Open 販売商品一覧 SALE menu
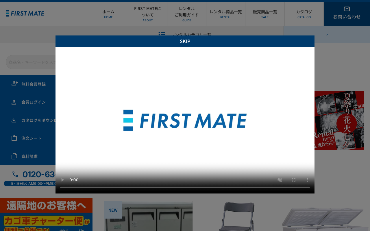The width and height of the screenshot is (370, 231). [265, 14]
